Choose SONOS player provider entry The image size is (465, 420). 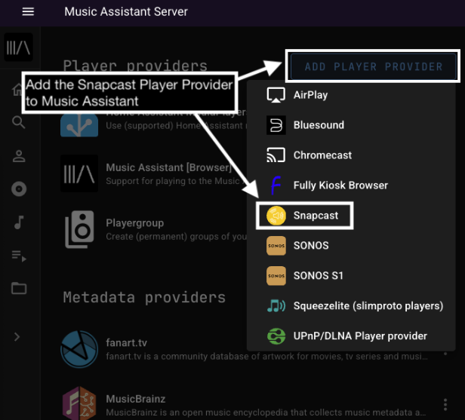point(351,246)
